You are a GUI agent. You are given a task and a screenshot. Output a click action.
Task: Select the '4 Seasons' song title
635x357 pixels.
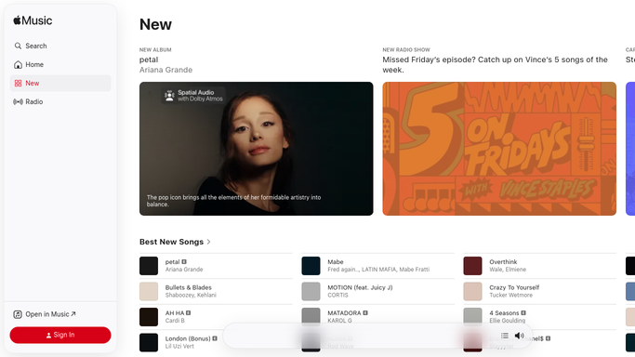point(504,313)
